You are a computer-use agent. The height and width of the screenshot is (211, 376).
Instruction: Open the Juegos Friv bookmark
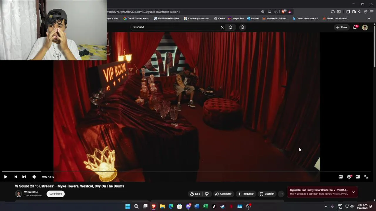click(236, 18)
